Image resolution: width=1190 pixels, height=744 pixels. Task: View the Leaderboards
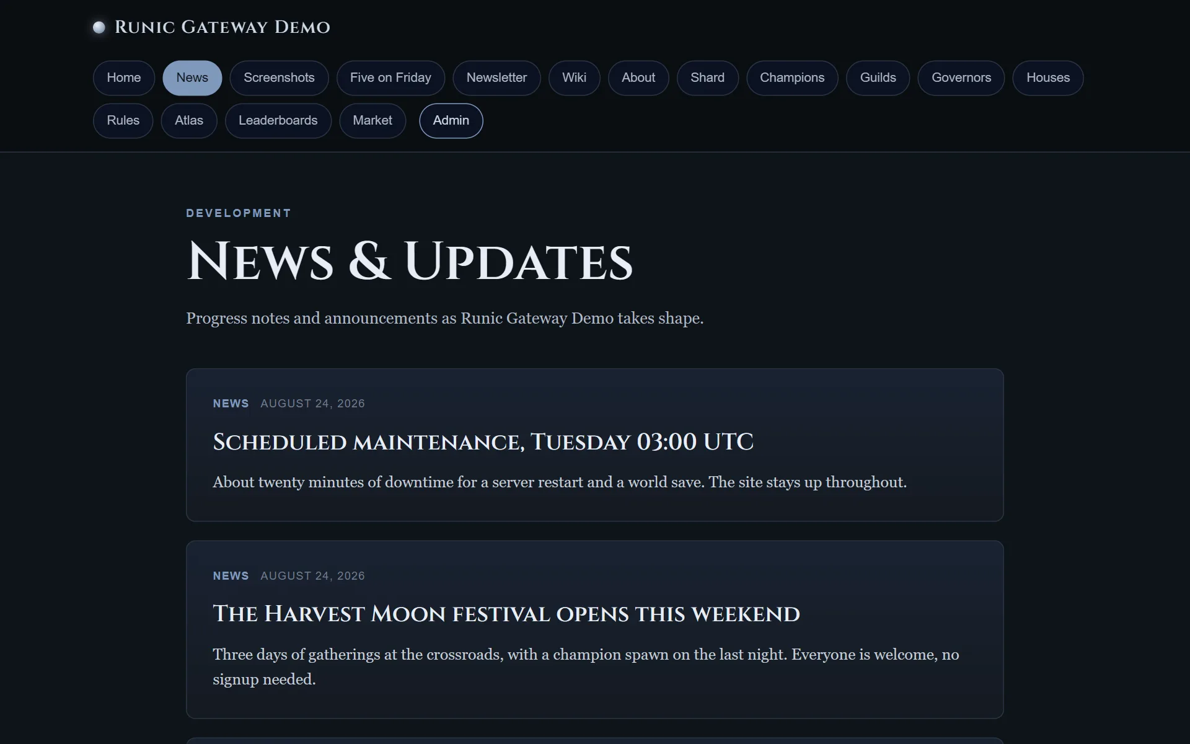point(278,121)
